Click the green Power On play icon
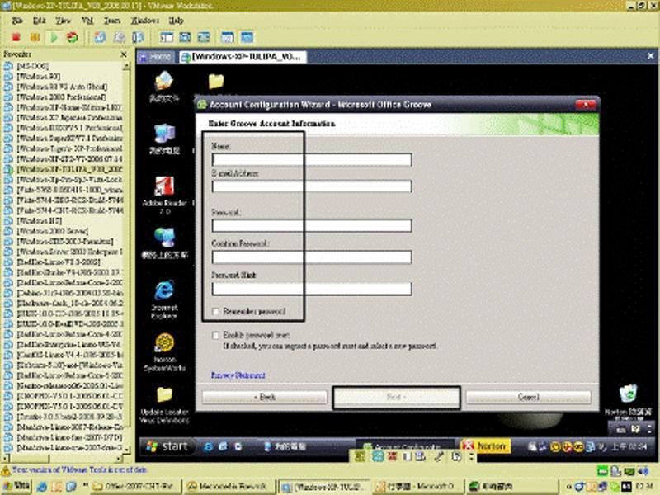This screenshot has height=495, width=660. coord(54,37)
